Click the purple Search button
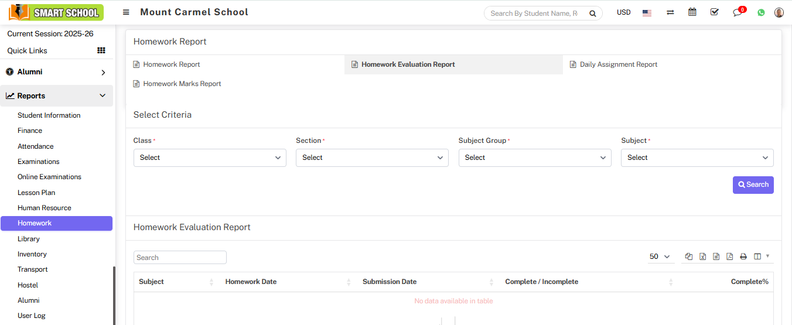 point(753,184)
